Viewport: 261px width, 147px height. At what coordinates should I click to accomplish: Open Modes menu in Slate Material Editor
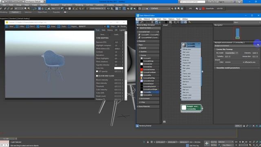pyautogui.click(x=139, y=19)
